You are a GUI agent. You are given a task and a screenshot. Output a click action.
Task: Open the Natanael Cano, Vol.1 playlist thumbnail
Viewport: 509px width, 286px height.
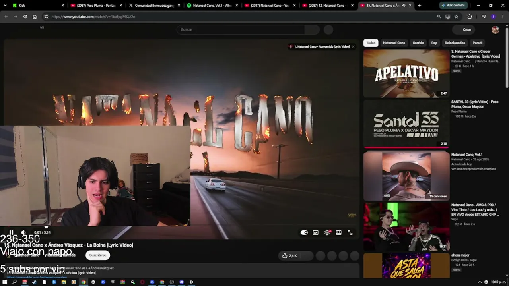(x=406, y=176)
